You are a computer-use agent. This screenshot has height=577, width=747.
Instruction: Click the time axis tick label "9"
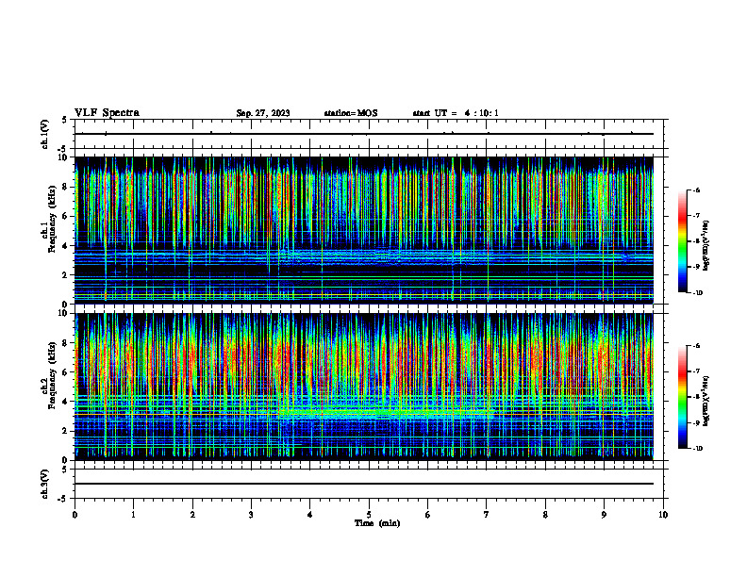point(604,515)
